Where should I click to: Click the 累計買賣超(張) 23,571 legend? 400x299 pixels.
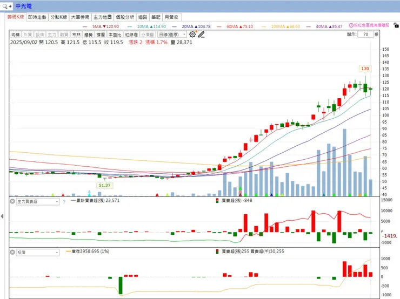pyautogui.click(x=95, y=200)
